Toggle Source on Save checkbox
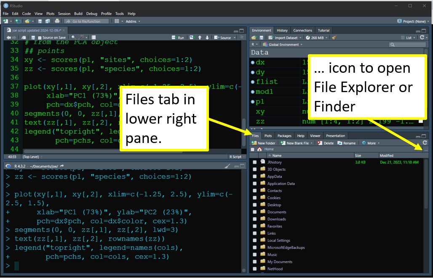 tap(40, 38)
